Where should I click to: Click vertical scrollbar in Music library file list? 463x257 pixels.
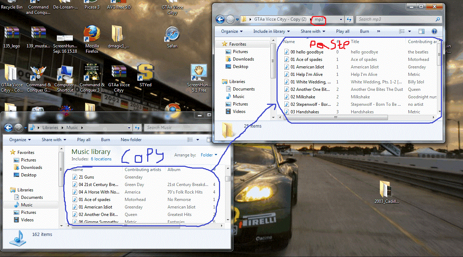click(228, 179)
